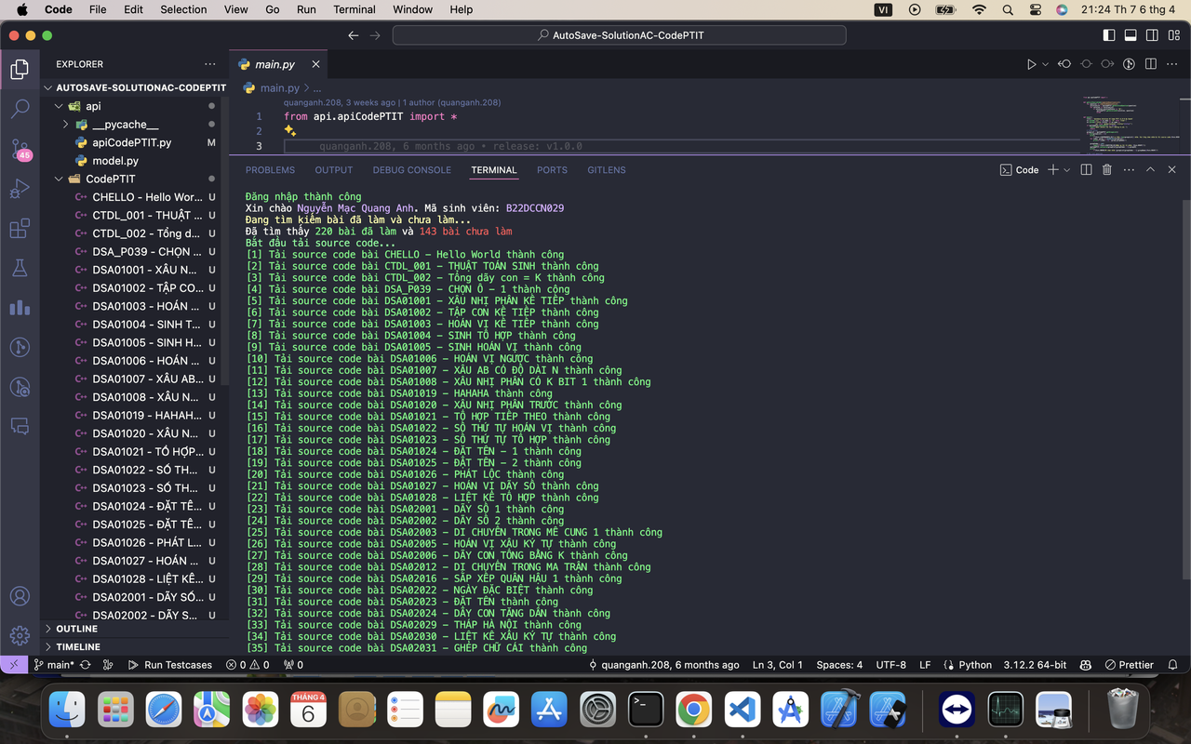Open Run and Debug view
1191x744 pixels.
(20, 189)
